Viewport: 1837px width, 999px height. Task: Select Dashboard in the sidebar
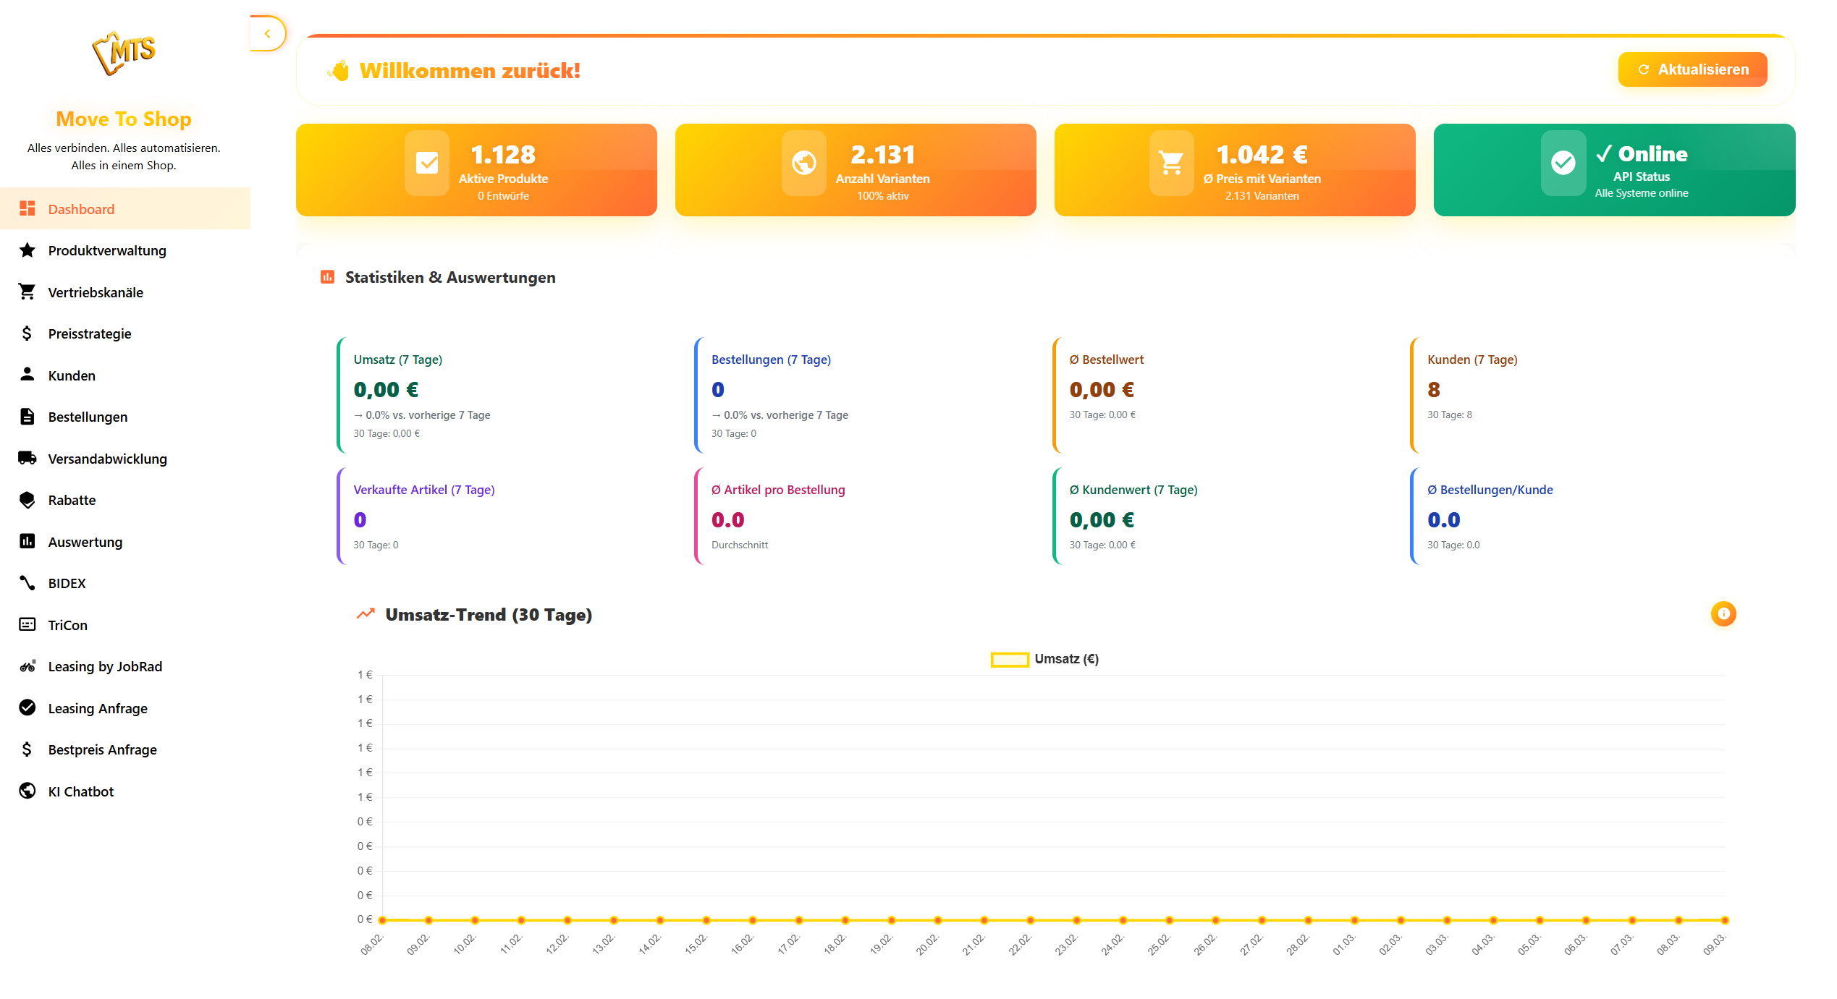(x=80, y=208)
